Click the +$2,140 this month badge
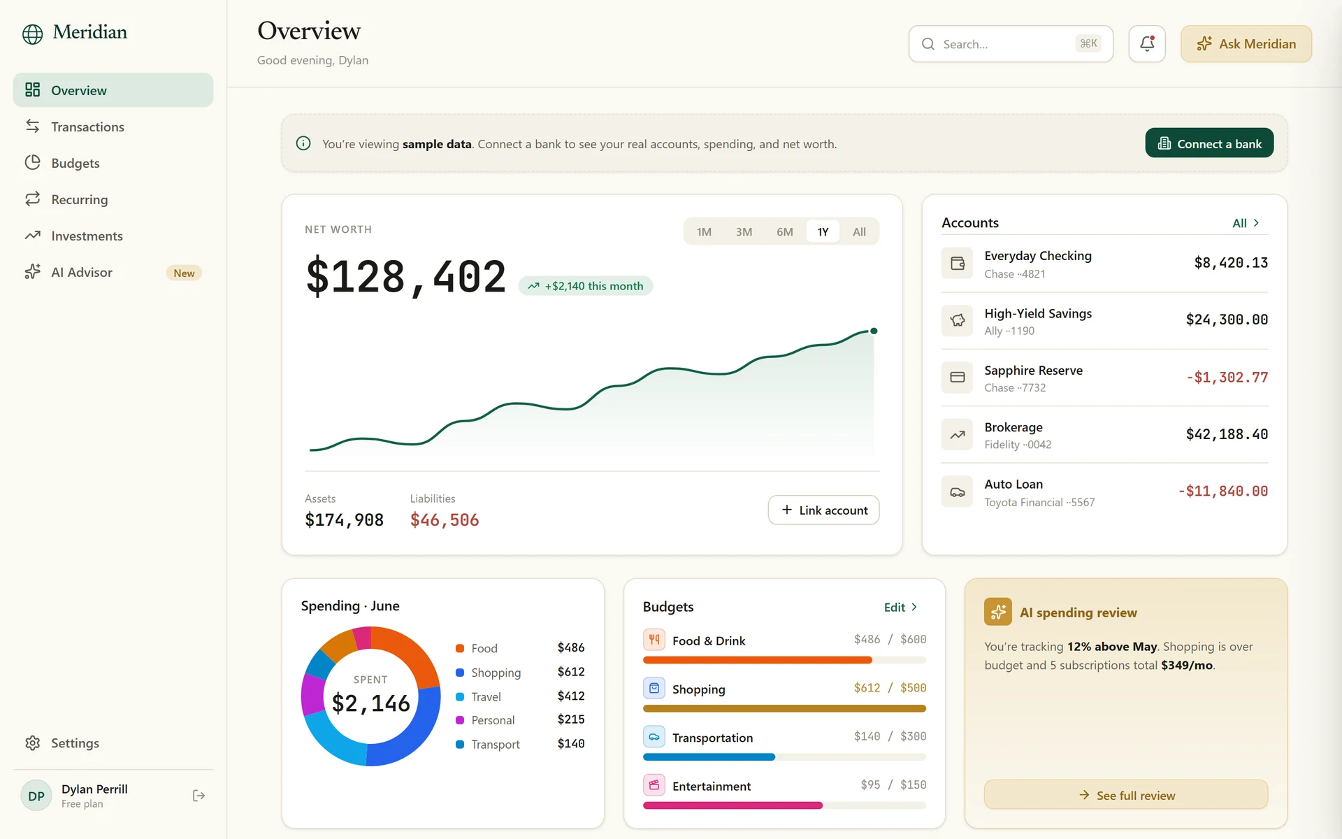Screen dimensions: 1342x839 pos(586,286)
